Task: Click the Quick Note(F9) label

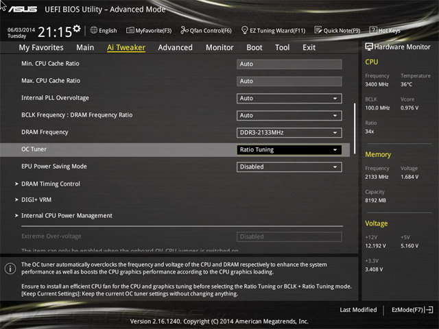Action: click(x=342, y=30)
